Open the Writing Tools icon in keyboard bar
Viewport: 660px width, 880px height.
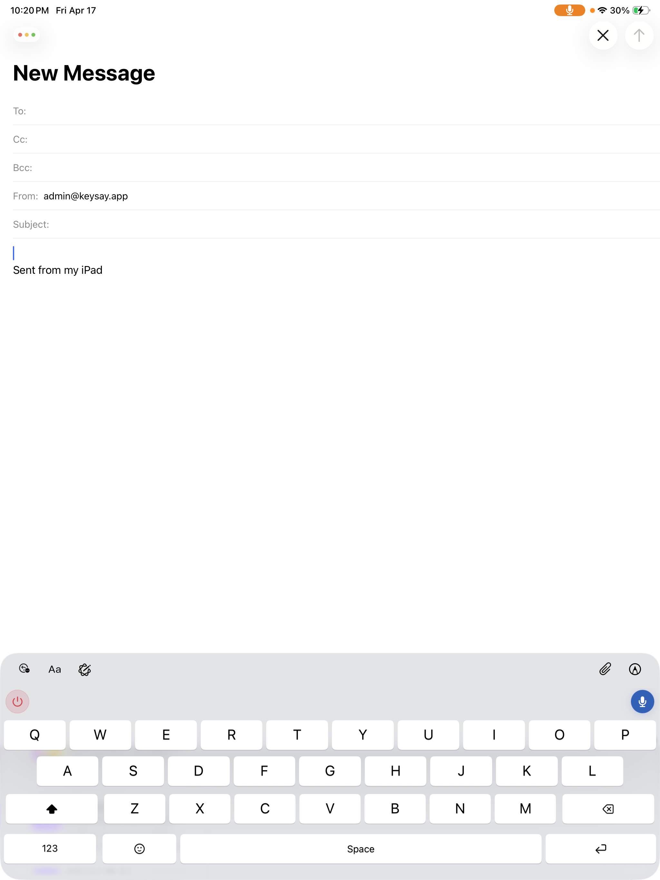[x=24, y=669]
